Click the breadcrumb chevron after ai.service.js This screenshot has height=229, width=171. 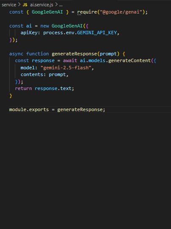coord(56,5)
